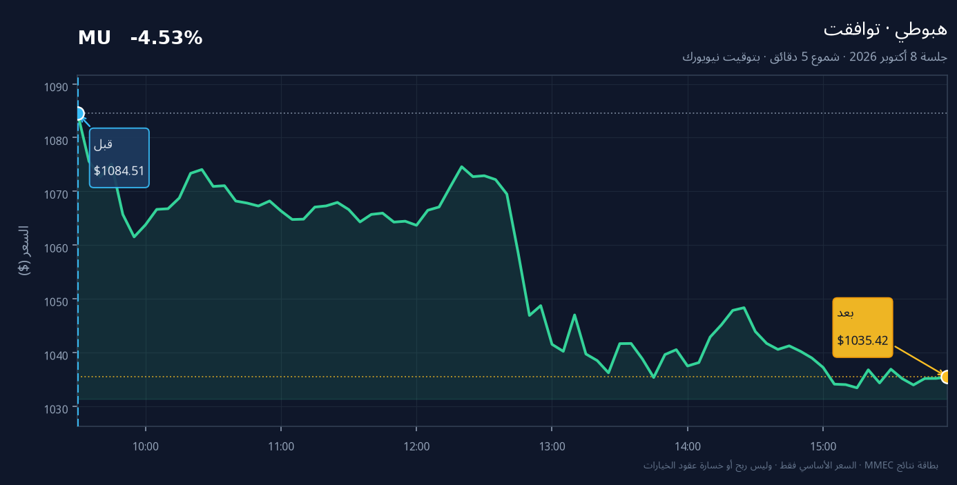Click the price peak near 12:20
957x485 pixels.
pyautogui.click(x=461, y=166)
